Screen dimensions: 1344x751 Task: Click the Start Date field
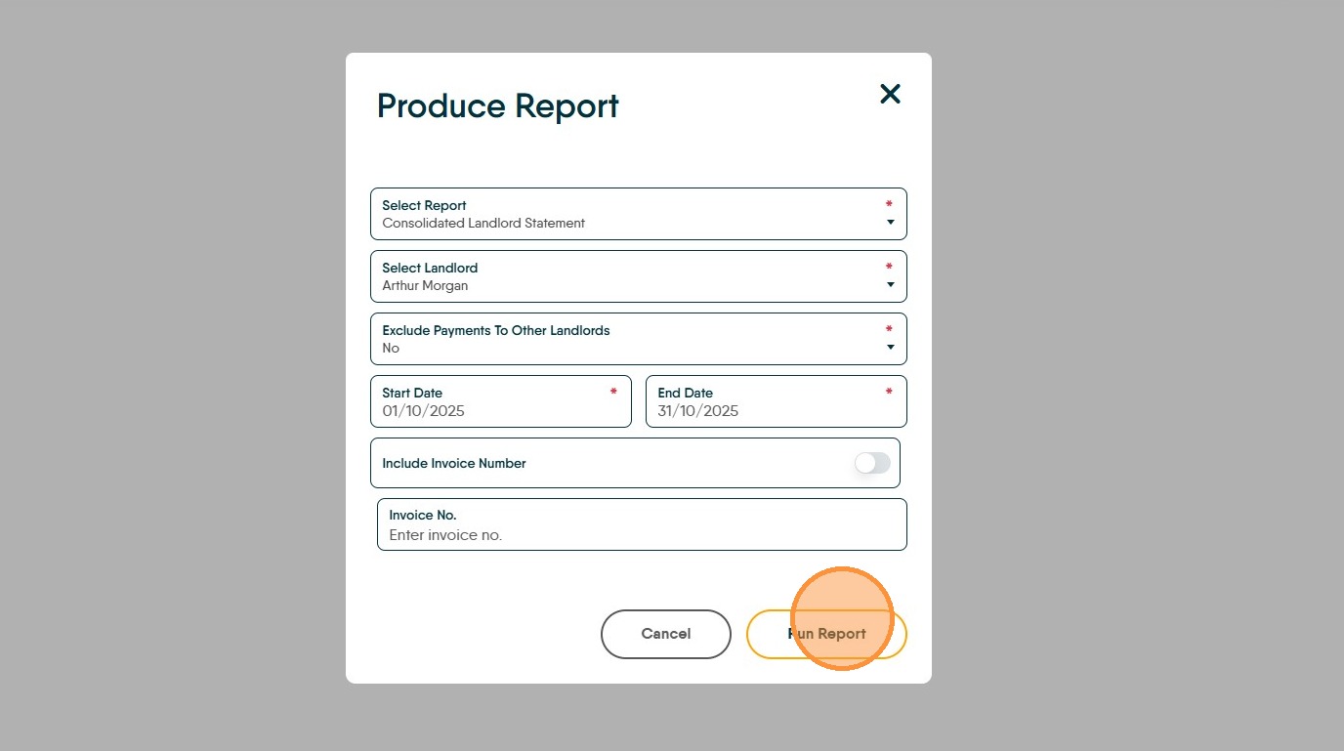click(501, 401)
